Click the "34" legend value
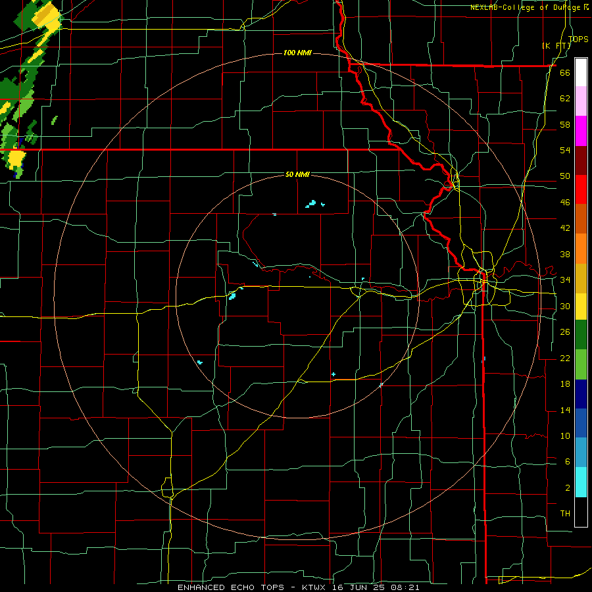This screenshot has width=592, height=592. [x=565, y=280]
